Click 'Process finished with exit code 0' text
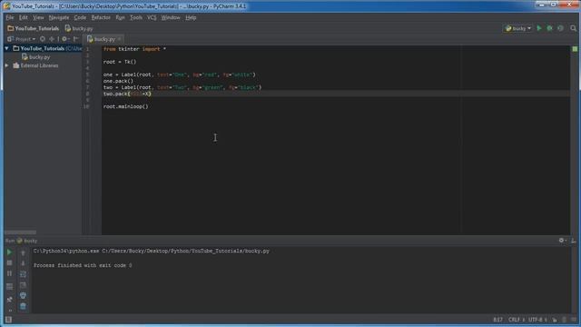The height and width of the screenshot is (327, 581). tap(83, 265)
